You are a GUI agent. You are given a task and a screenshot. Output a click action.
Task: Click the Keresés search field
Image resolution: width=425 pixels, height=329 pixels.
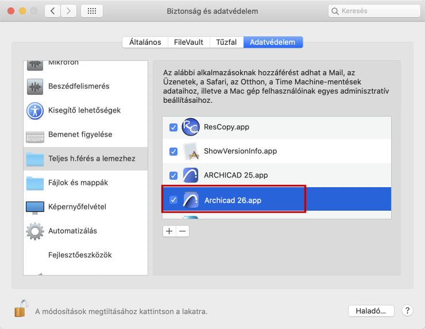(x=374, y=11)
